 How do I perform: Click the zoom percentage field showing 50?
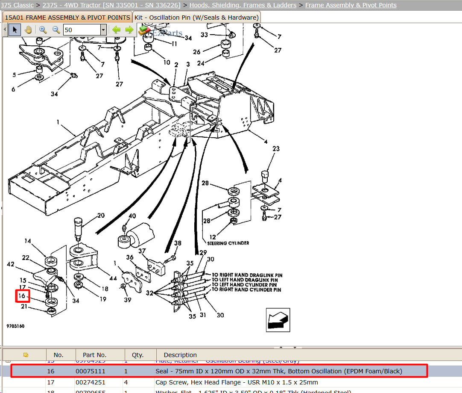[82, 30]
